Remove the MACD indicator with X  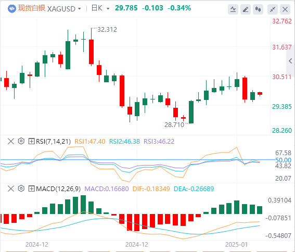(11, 188)
